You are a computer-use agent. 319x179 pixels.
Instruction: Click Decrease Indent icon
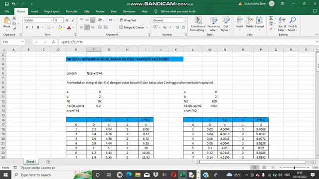[100, 27]
